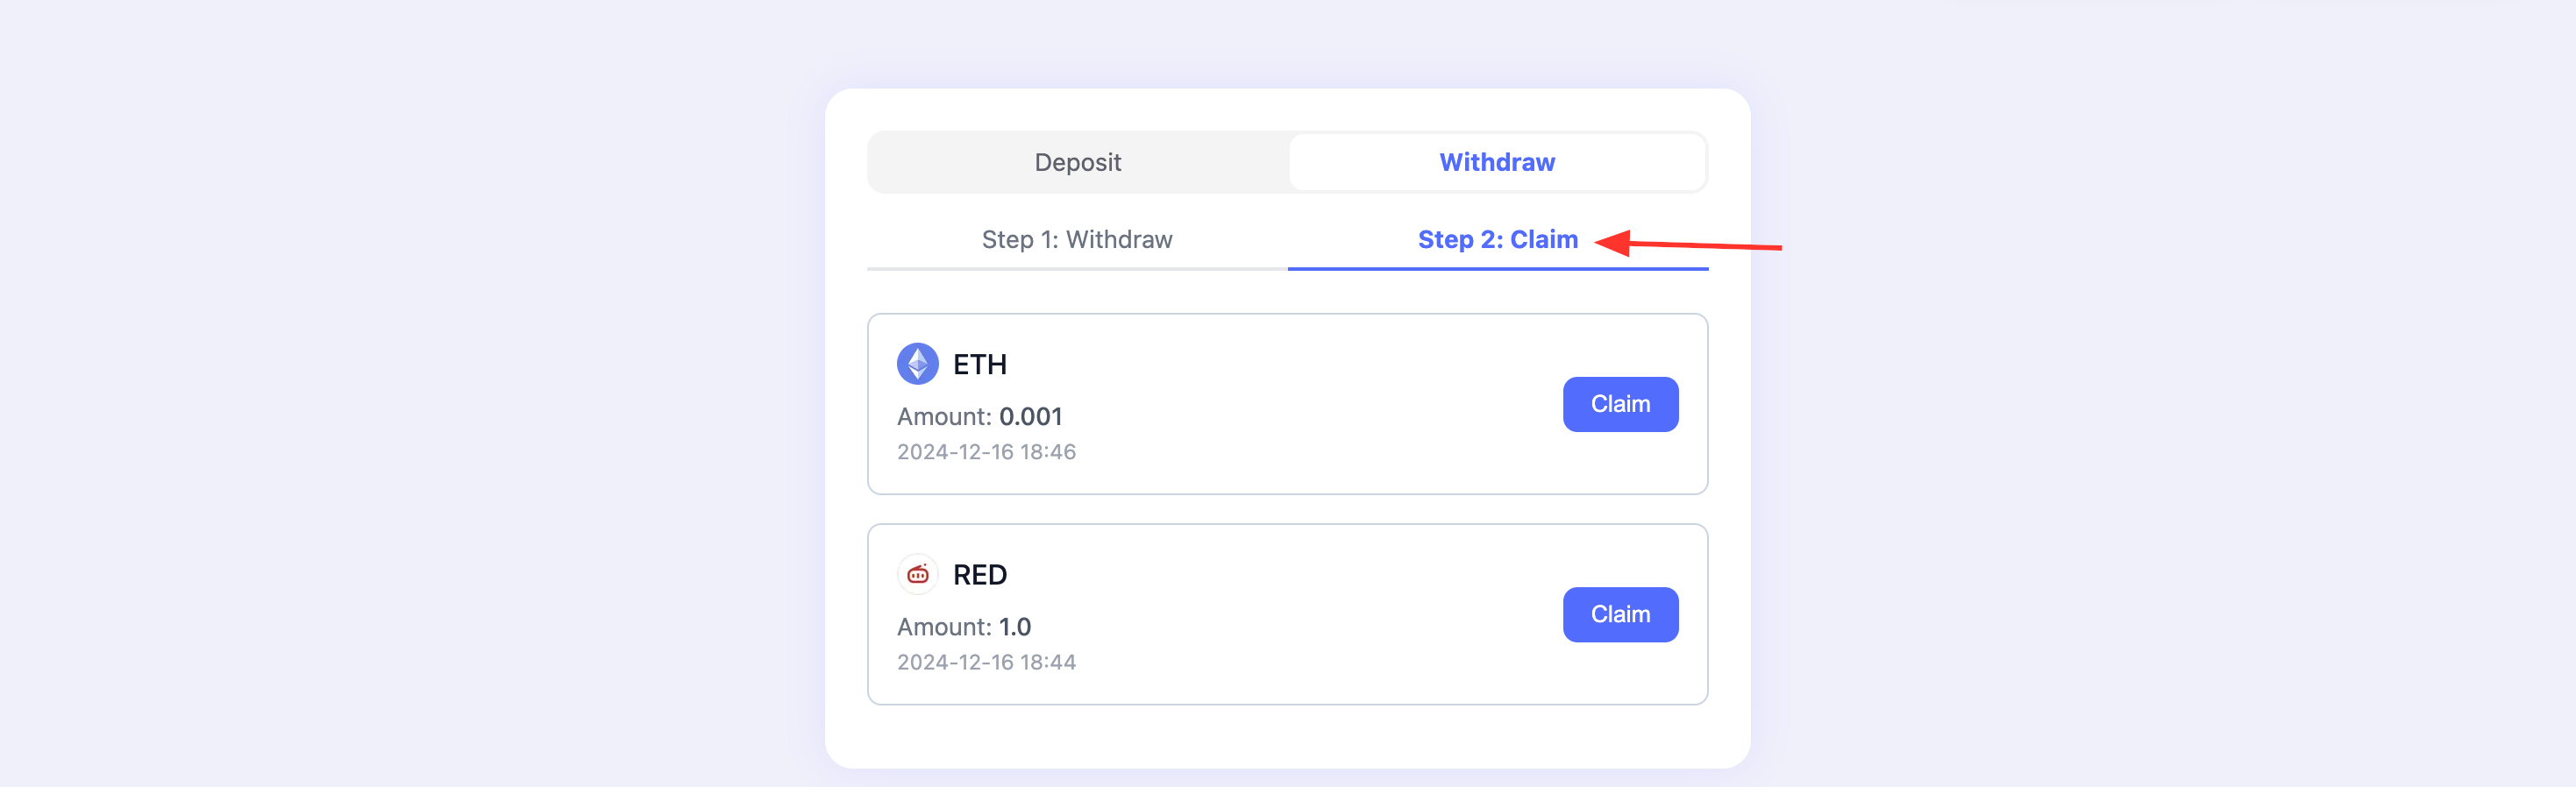Claim the 1.0 RED withdrawal
Viewport: 2576px width, 787px height.
(1620, 614)
